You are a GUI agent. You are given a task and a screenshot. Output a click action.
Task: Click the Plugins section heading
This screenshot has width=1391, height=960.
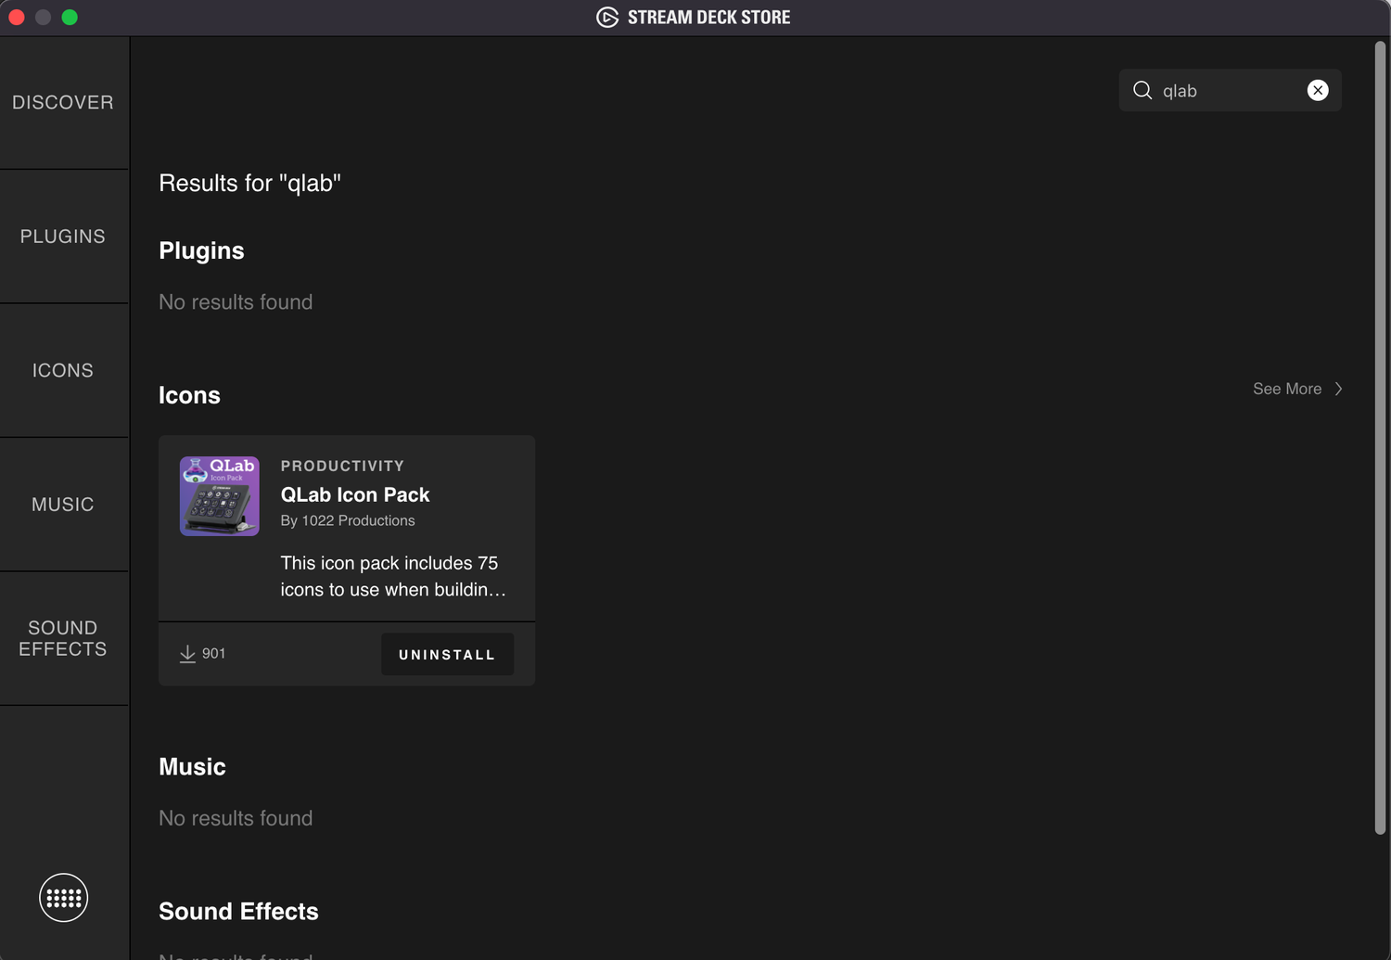tap(201, 250)
